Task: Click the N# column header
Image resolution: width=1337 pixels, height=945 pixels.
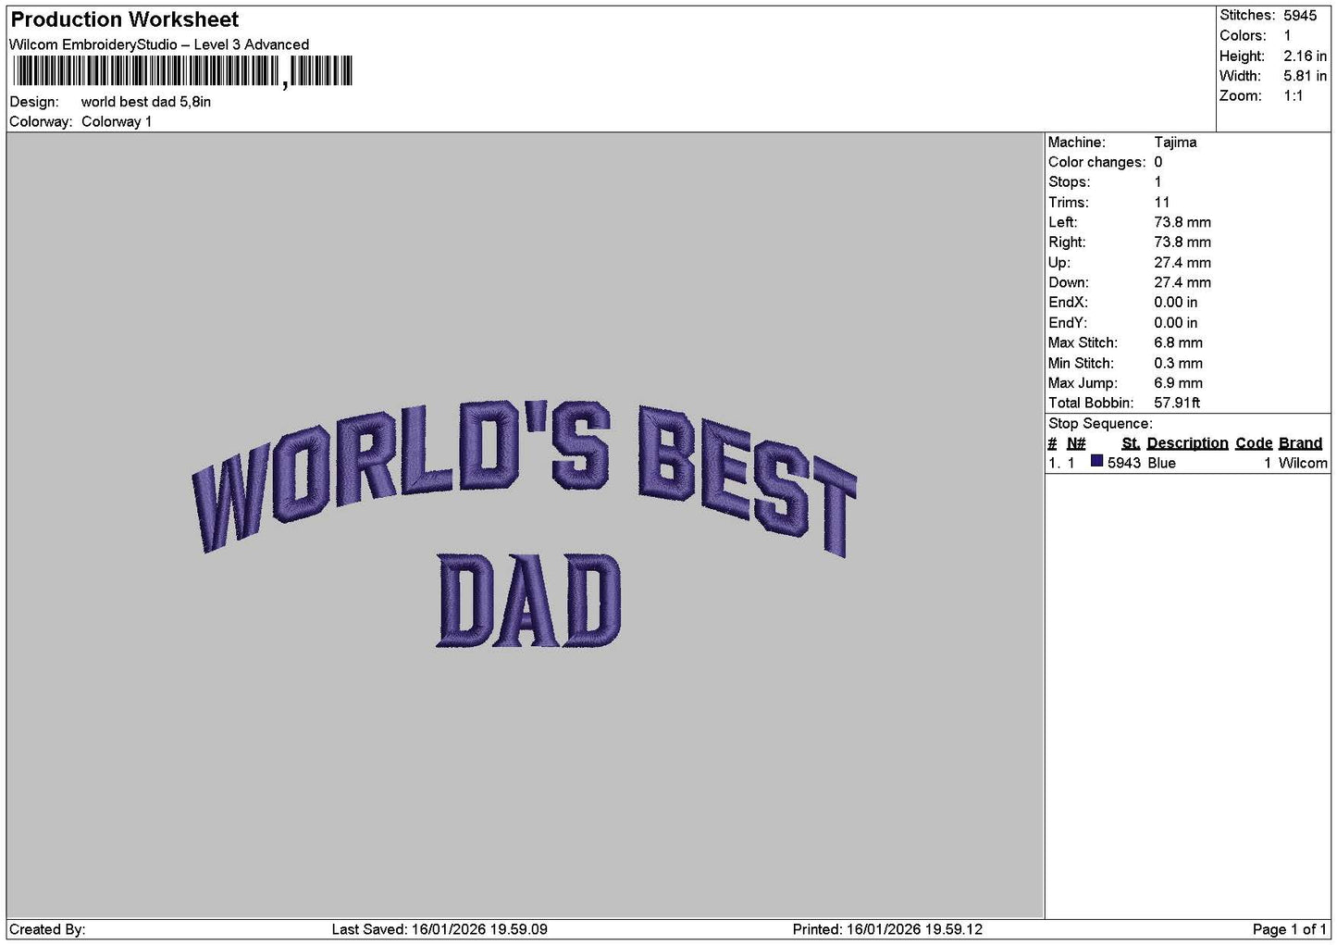Action: click(1076, 444)
